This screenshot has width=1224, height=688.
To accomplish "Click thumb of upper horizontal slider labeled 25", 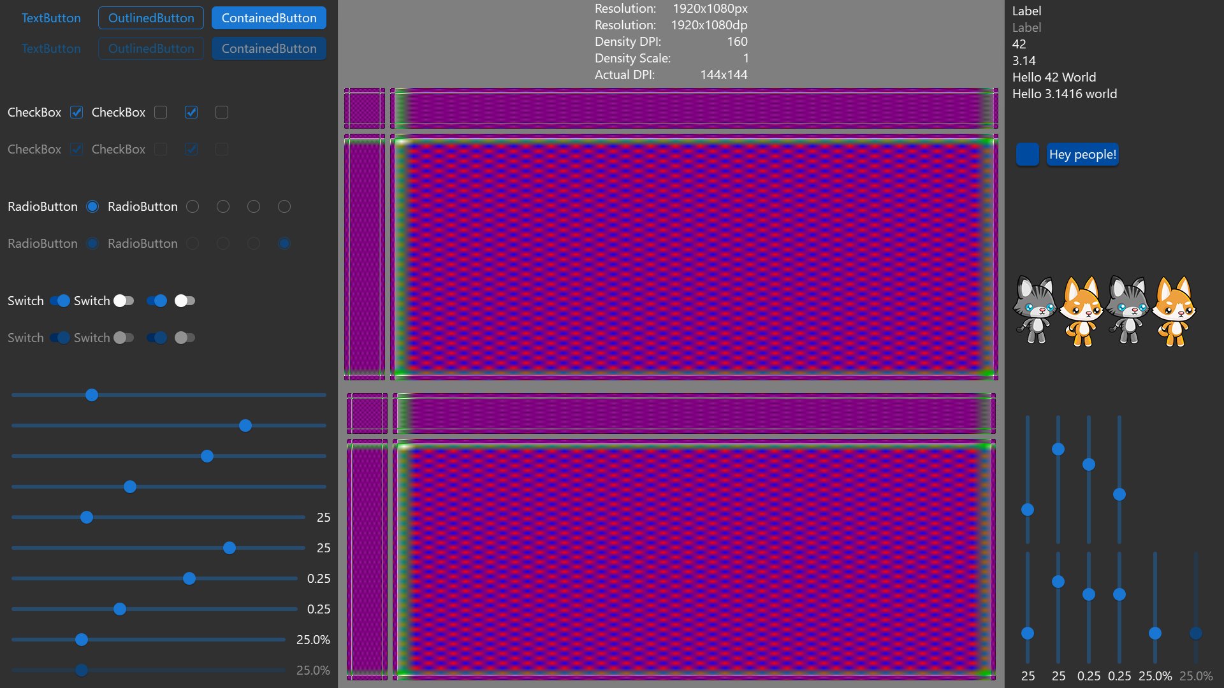I will click(87, 517).
